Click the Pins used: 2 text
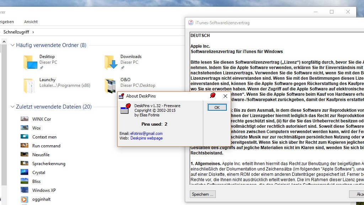364x205 pixels. pos(154,124)
